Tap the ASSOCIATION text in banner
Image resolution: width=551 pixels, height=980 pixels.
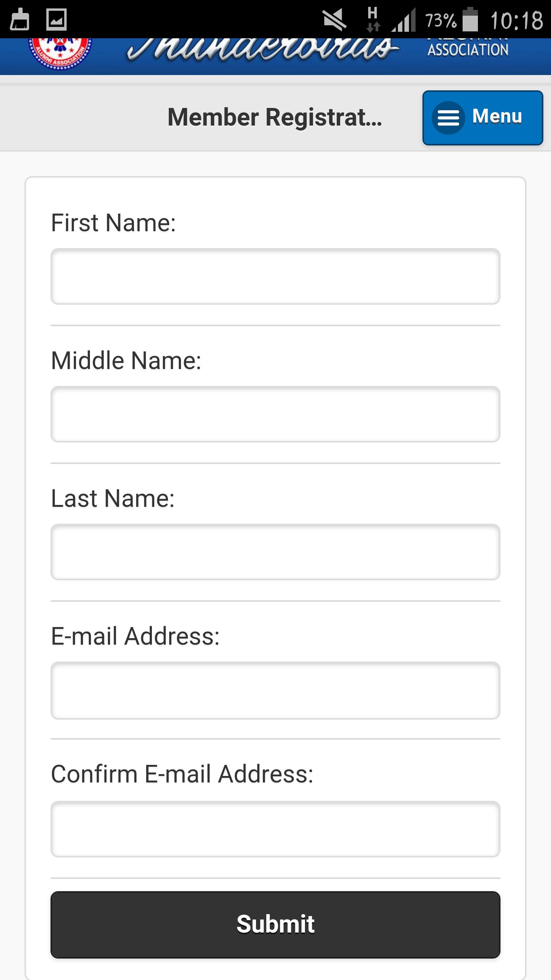(468, 50)
